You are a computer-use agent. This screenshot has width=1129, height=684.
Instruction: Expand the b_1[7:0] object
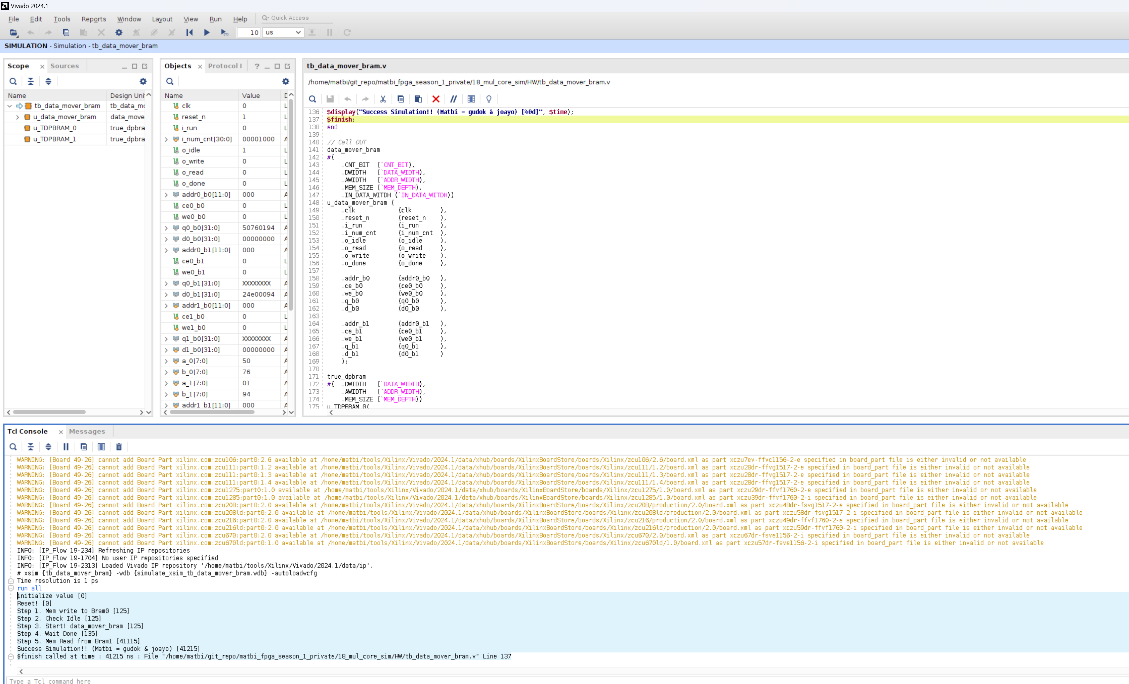[x=166, y=394]
